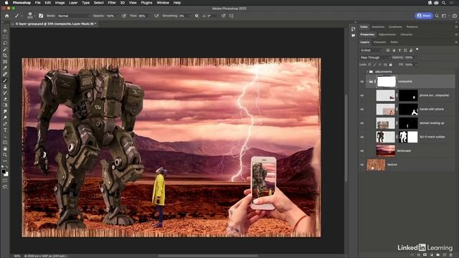Hide the Sci-fi mech soldier layer
Viewport: 459px width, 258px height.
coord(362,137)
